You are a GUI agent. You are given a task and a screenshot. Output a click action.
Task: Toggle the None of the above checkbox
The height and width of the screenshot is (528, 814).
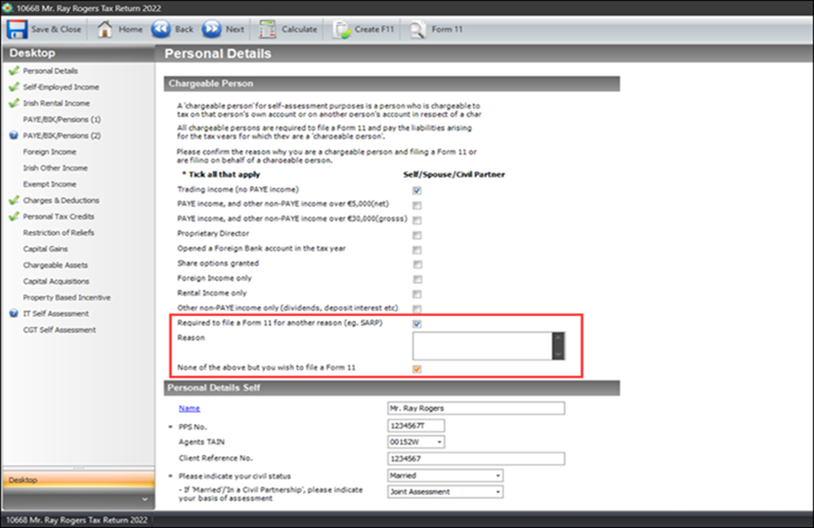tap(417, 369)
